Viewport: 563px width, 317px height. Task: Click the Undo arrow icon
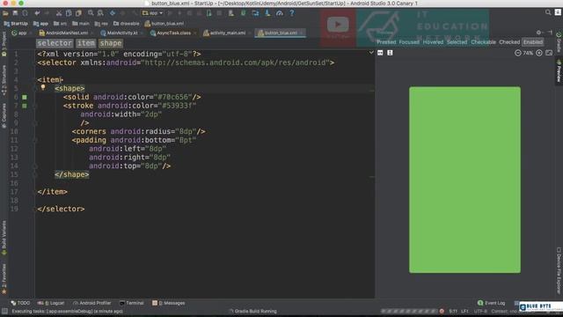coord(37,13)
